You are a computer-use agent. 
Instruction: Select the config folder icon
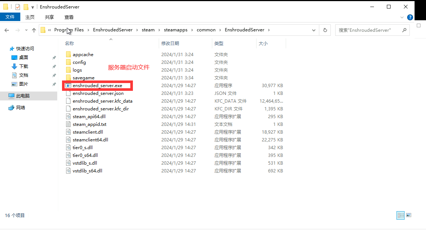[x=68, y=62]
